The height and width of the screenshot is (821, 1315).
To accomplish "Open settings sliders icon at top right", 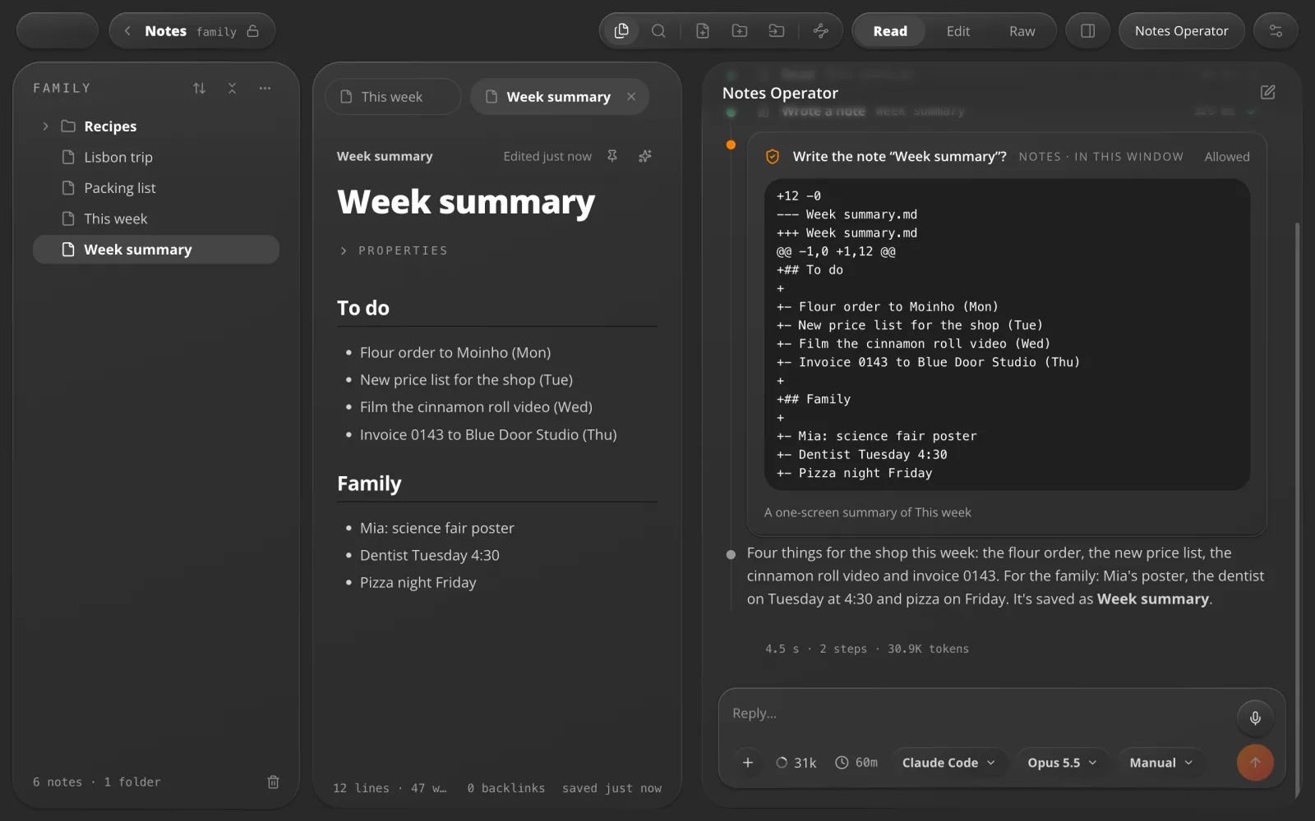I will coord(1276,31).
